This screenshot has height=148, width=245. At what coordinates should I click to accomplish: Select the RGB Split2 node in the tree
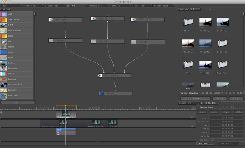click(x=107, y=19)
